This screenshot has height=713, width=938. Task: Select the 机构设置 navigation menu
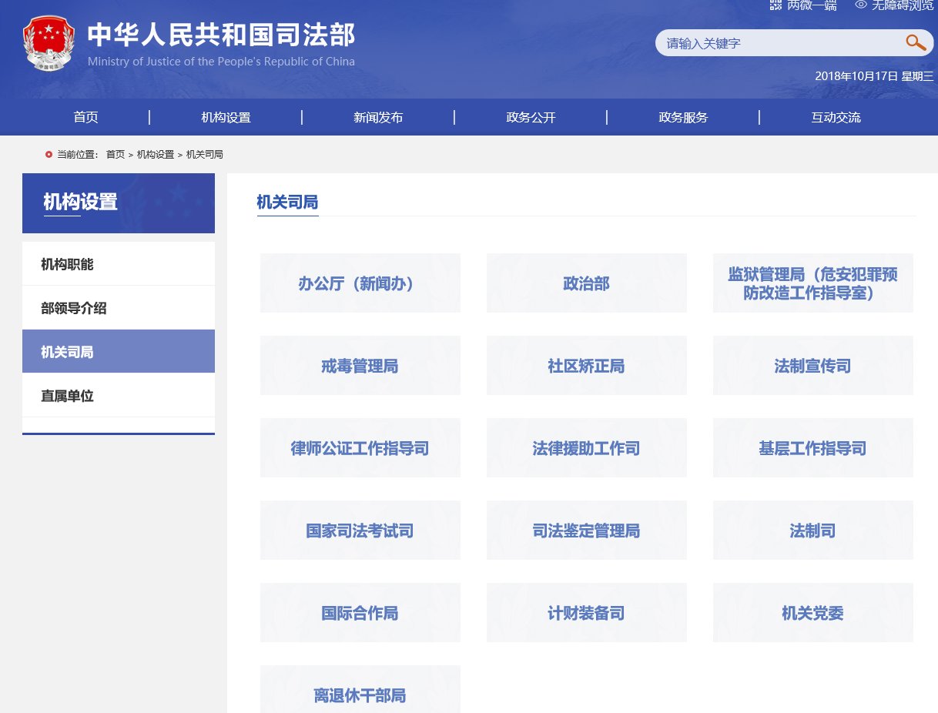[x=226, y=117]
